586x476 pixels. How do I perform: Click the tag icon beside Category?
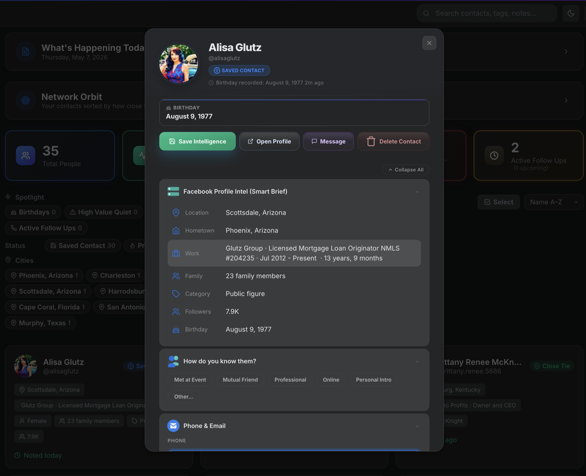click(176, 294)
